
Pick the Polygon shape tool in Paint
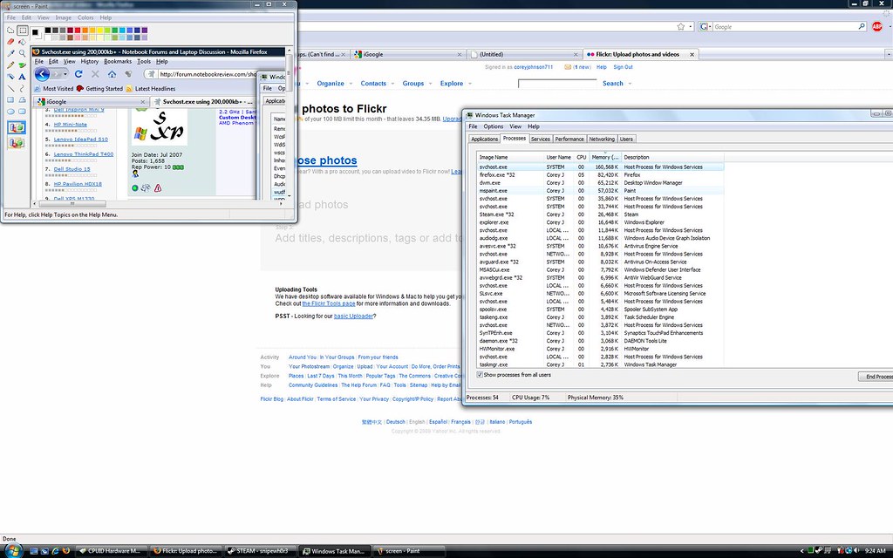(22, 99)
